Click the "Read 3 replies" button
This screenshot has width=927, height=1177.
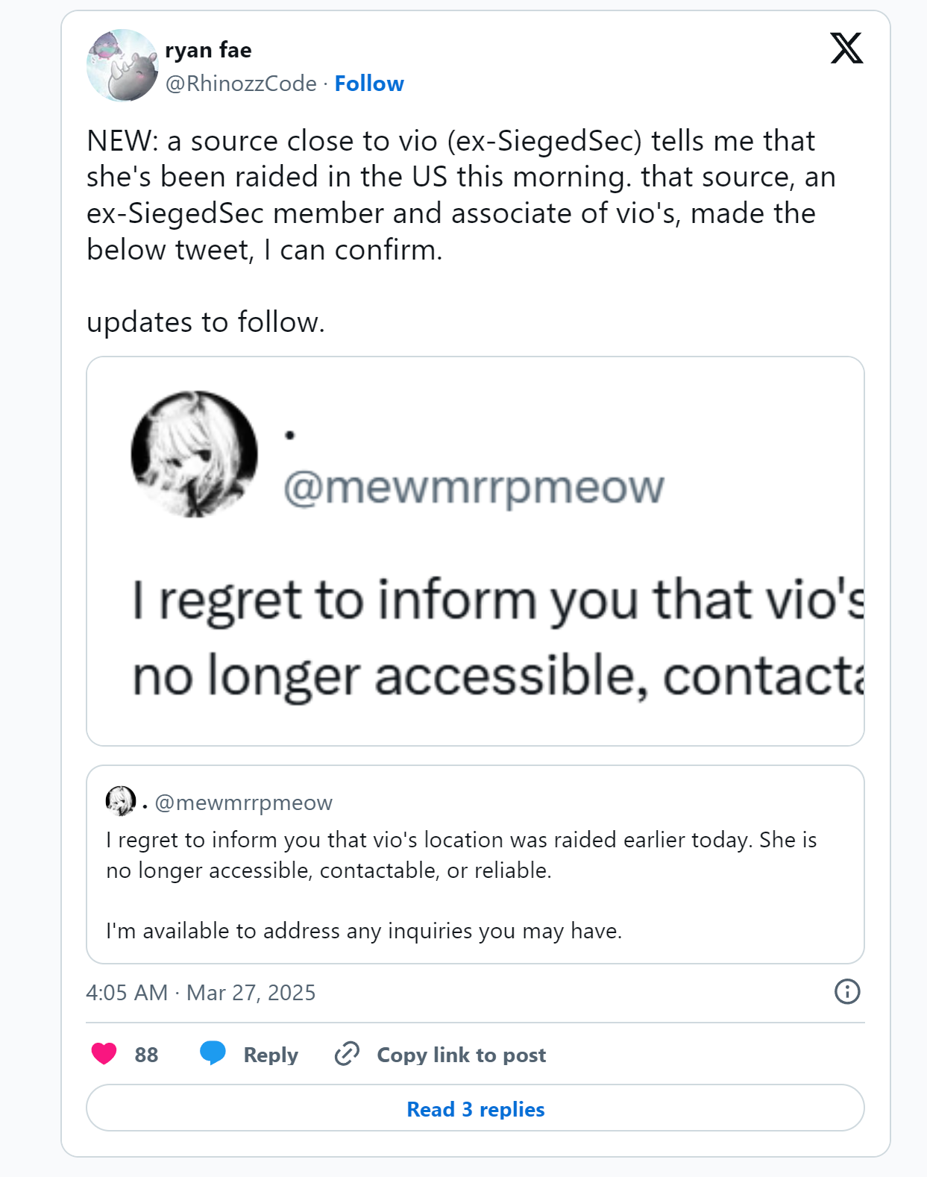click(475, 1108)
